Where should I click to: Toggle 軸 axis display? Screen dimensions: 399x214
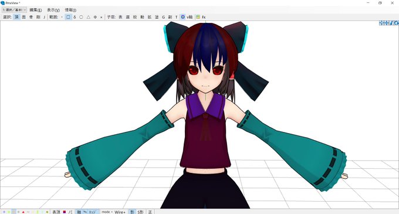click(79, 212)
